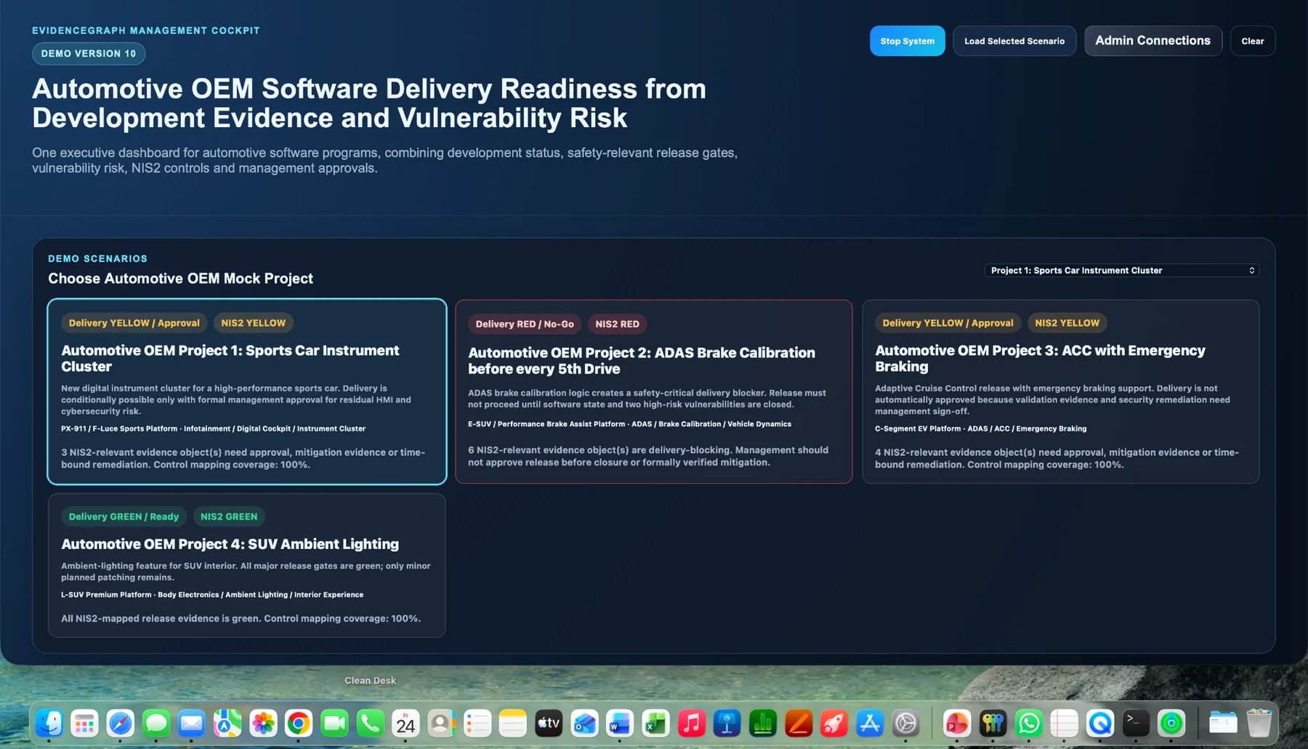1308x749 pixels.
Task: Open Google Chrome from the Dock
Action: 299,724
